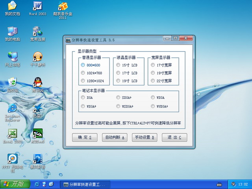This screenshot has height=189, width=252.
Task: Launch the 迅雷7 download shortcut
Action: (x=38, y=111)
